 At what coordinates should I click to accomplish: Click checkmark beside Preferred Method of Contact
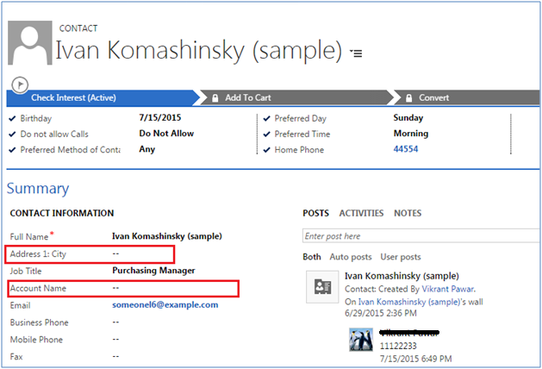pos(12,150)
